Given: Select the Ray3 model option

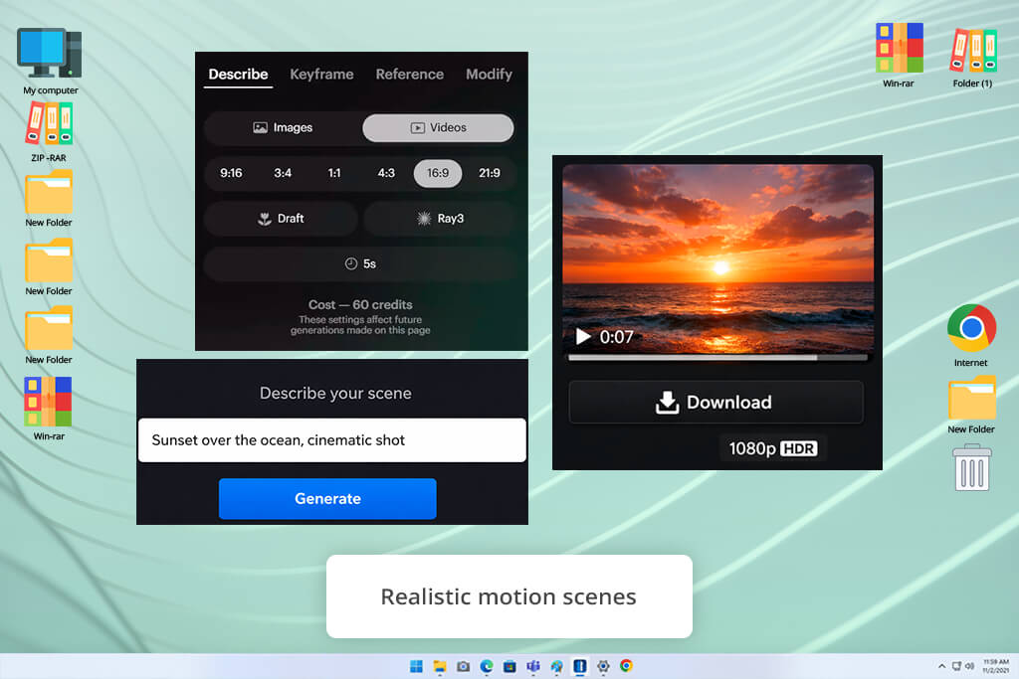Looking at the screenshot, I should 440,219.
